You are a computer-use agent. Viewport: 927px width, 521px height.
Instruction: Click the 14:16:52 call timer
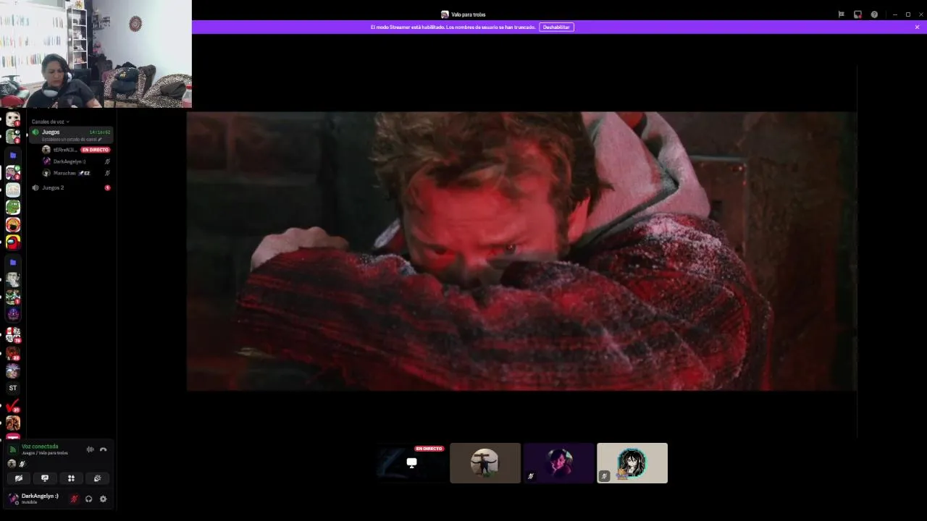click(x=100, y=132)
